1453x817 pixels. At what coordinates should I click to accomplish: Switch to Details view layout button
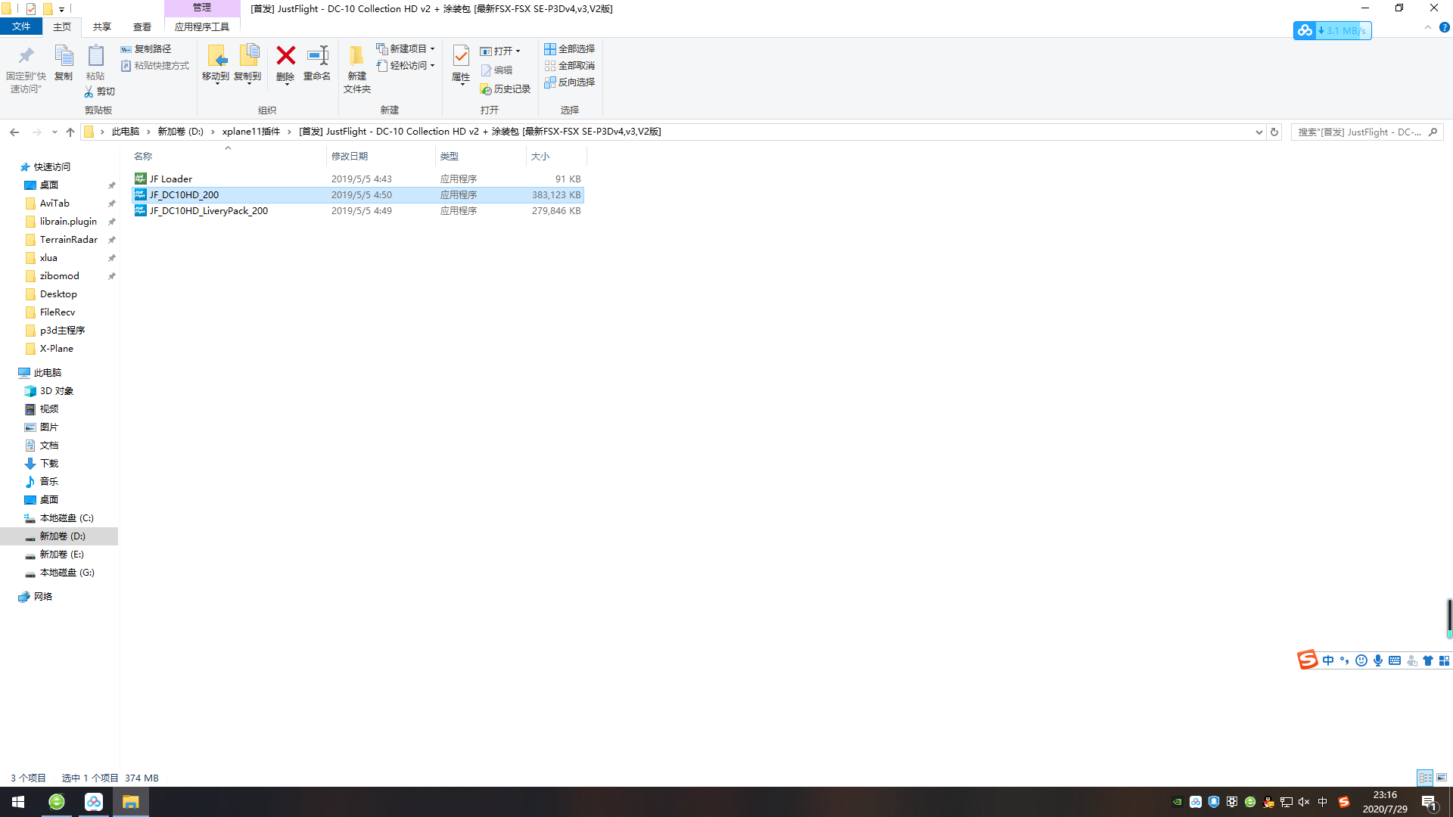coord(1425,778)
